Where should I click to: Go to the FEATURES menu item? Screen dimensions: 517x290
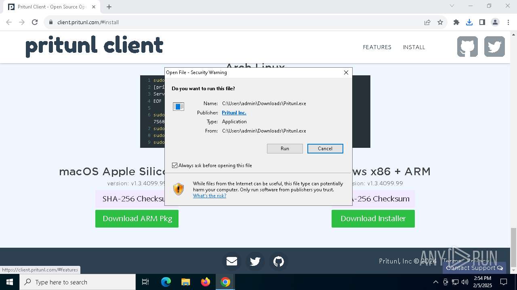(x=377, y=47)
